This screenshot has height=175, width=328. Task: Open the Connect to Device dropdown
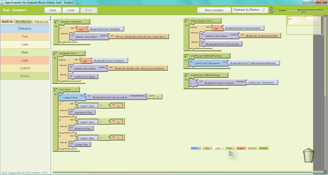(249, 10)
